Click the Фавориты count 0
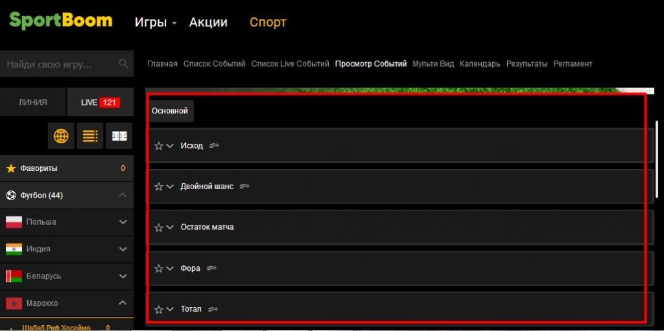 pos(123,168)
